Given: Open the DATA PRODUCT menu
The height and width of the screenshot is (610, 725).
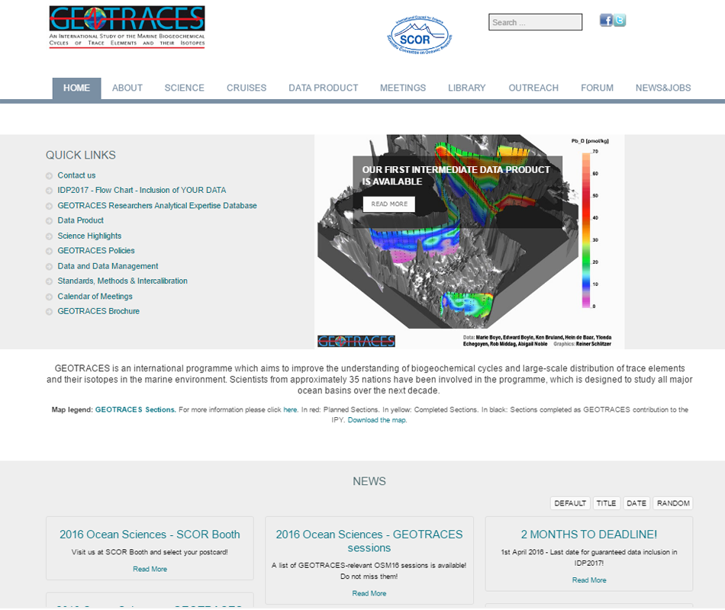Looking at the screenshot, I should (x=324, y=88).
